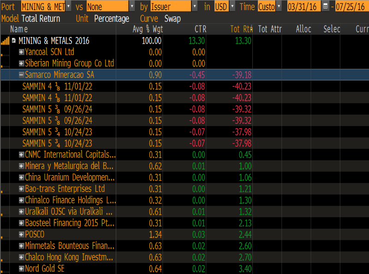This screenshot has height=274, width=369.
Task: Open the calendar picker icon beside start date
Action: tap(325, 6)
